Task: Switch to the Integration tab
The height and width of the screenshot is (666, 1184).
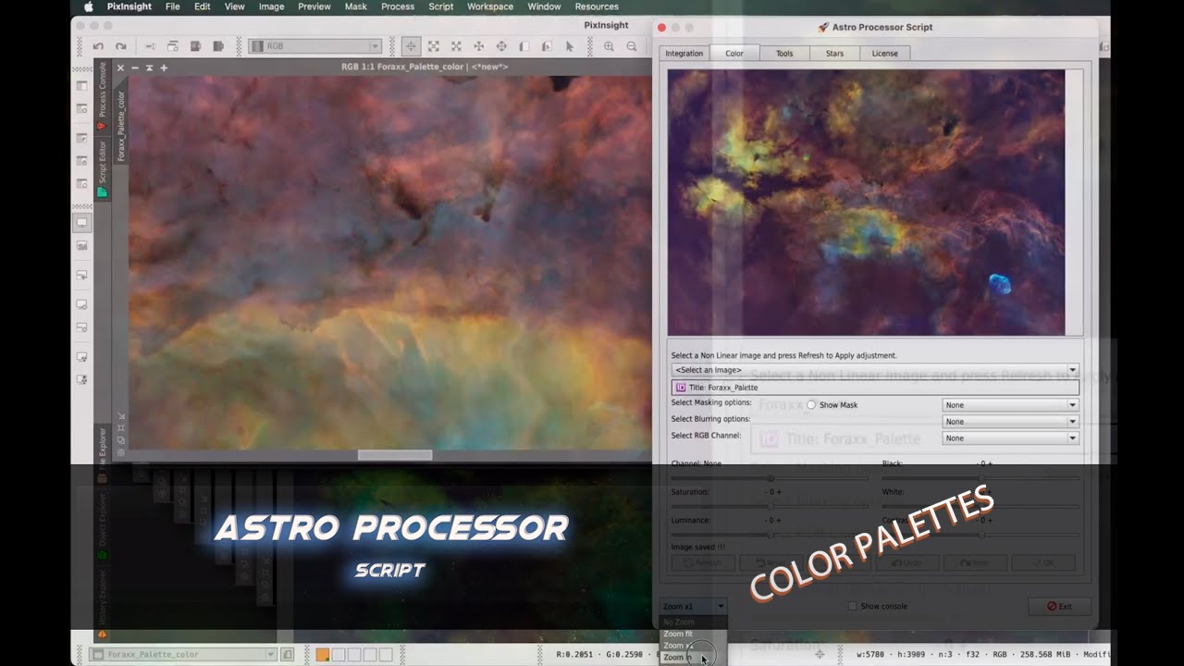Action: coord(684,53)
